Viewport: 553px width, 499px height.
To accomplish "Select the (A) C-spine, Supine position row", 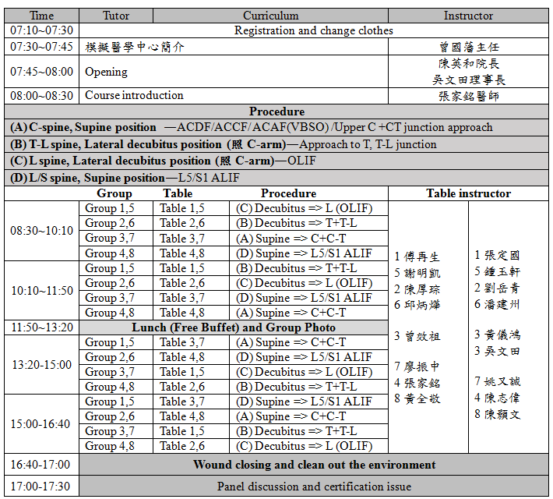I will 249,127.
